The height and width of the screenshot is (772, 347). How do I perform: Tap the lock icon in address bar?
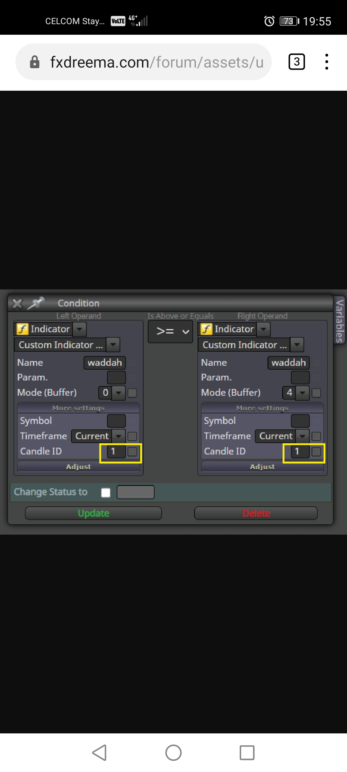tap(34, 62)
